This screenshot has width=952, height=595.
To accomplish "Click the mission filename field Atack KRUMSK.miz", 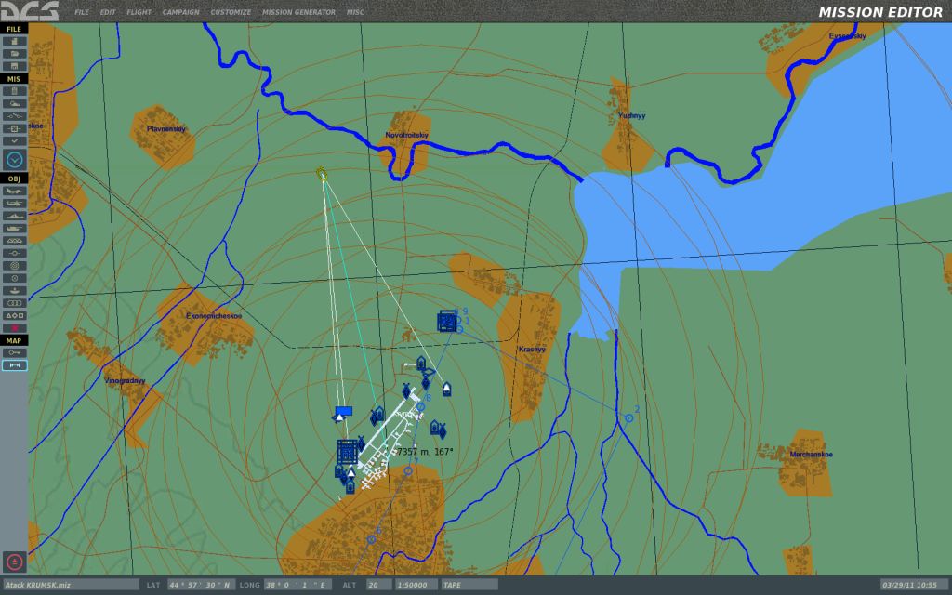I will (x=71, y=585).
